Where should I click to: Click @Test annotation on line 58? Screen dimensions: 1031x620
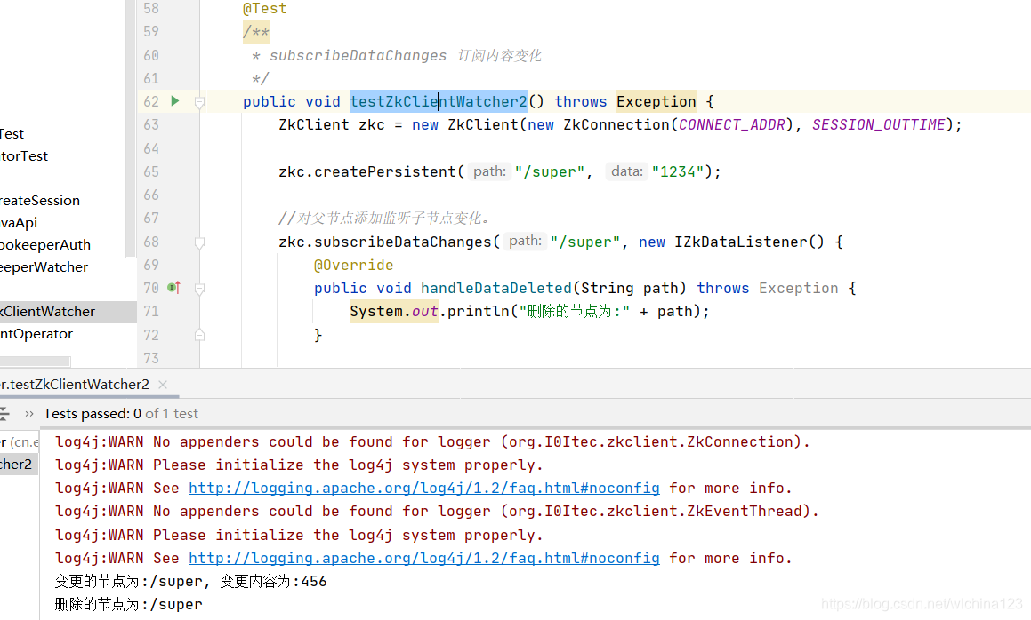pyautogui.click(x=265, y=9)
